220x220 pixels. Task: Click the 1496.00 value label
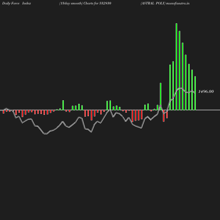(x=206, y=92)
